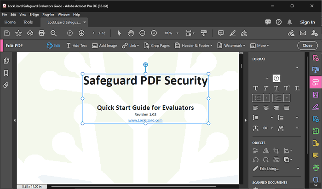
Task: Click the current page number field
Action: [x=94, y=33]
